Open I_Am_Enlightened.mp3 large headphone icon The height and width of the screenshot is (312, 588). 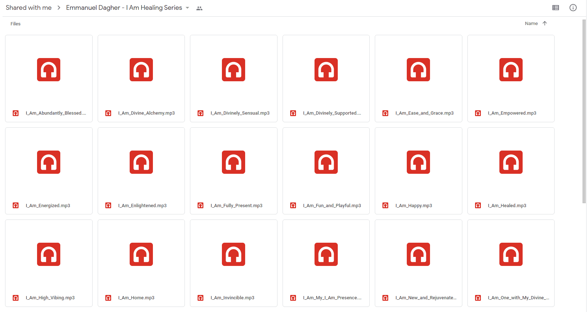click(x=141, y=162)
